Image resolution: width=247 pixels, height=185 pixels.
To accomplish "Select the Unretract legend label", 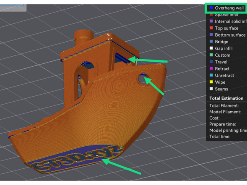I will pyautogui.click(x=224, y=75).
